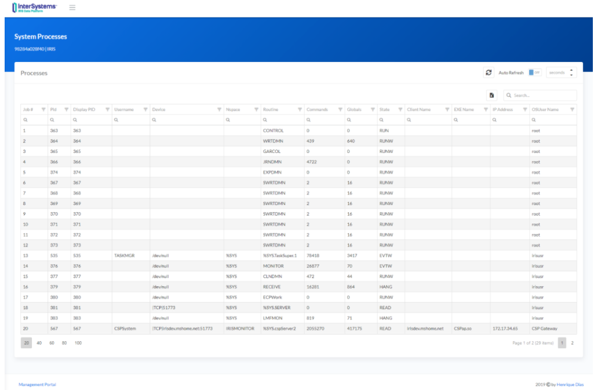Set page size to 40 rows

coord(39,343)
